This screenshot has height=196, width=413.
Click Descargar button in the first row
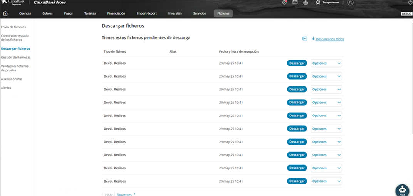tap(297, 63)
